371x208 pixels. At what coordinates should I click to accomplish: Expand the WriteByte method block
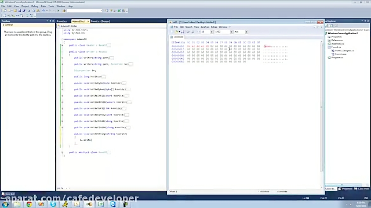62,83
